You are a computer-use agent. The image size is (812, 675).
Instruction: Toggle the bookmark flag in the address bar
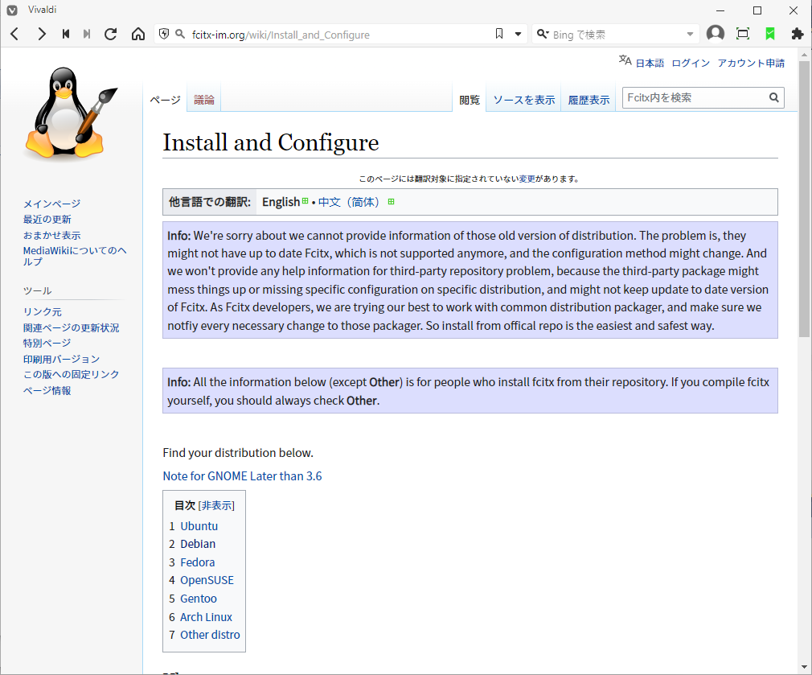(498, 34)
